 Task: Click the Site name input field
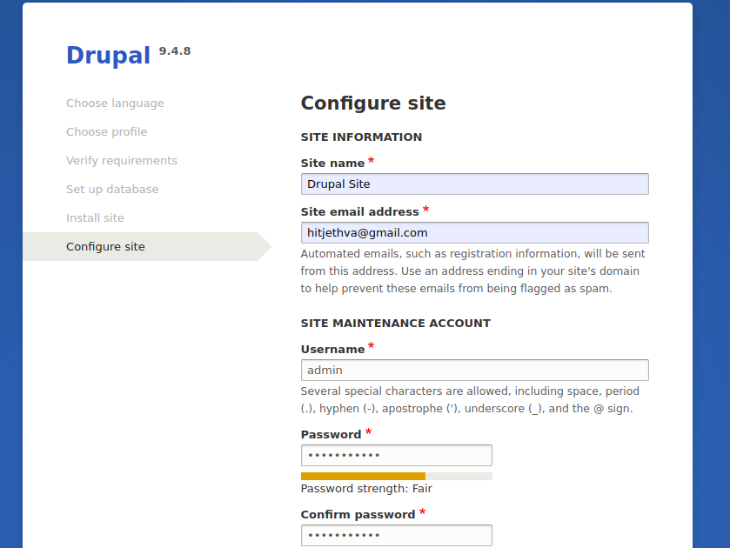click(474, 184)
